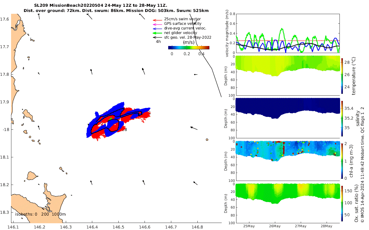
Task: Open the velocity magnitude time-series plot
Action: pyautogui.click(x=288, y=33)
